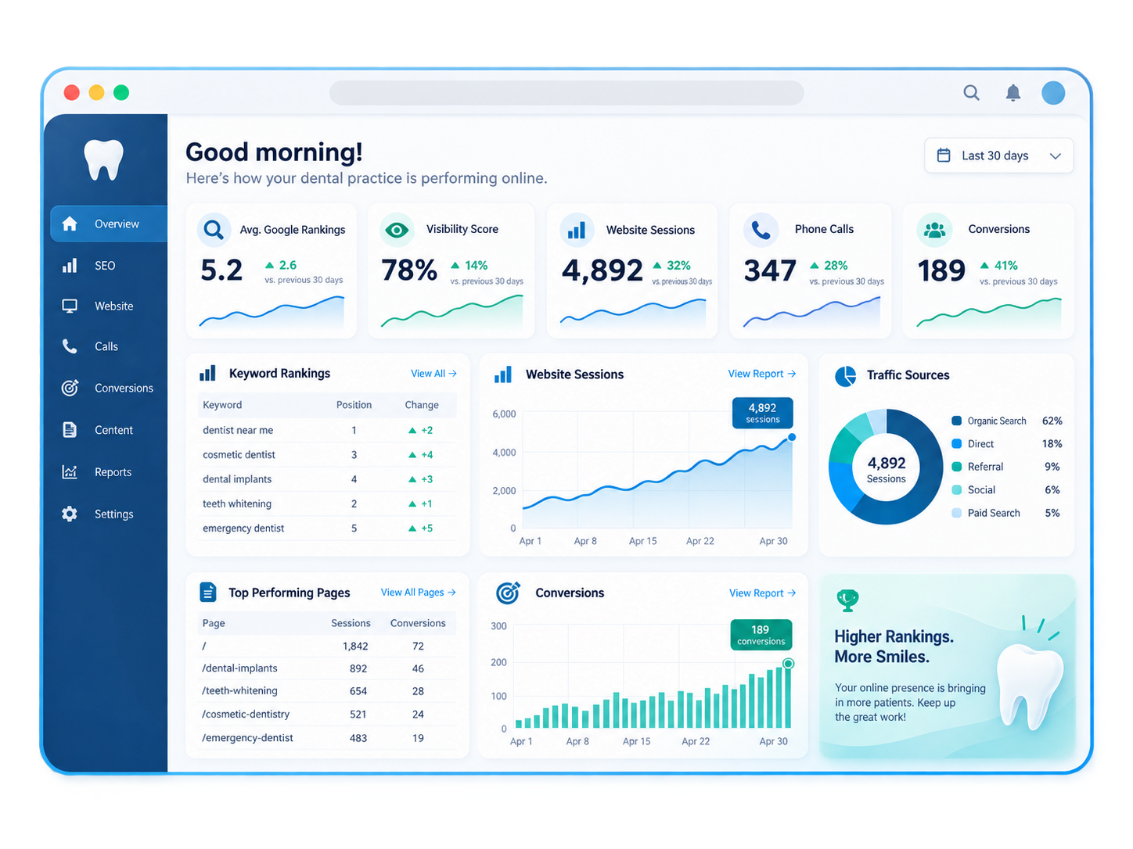Click the Top Performing Pages document icon
Viewport: 1133px width, 849px height.
click(208, 593)
